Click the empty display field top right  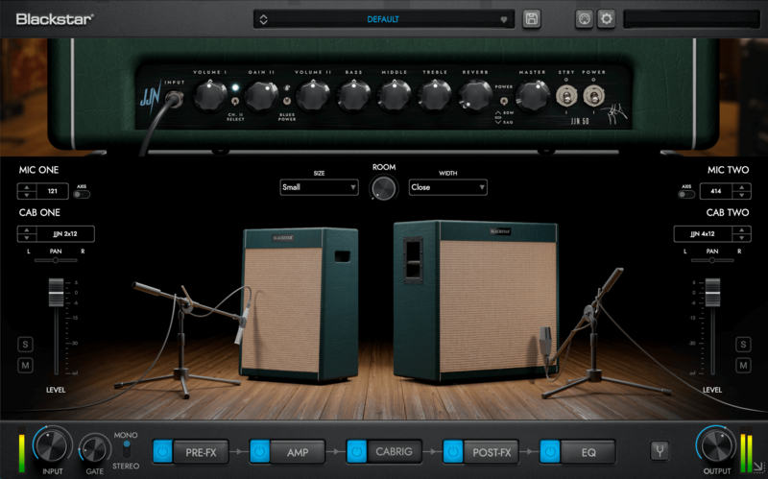[691, 19]
